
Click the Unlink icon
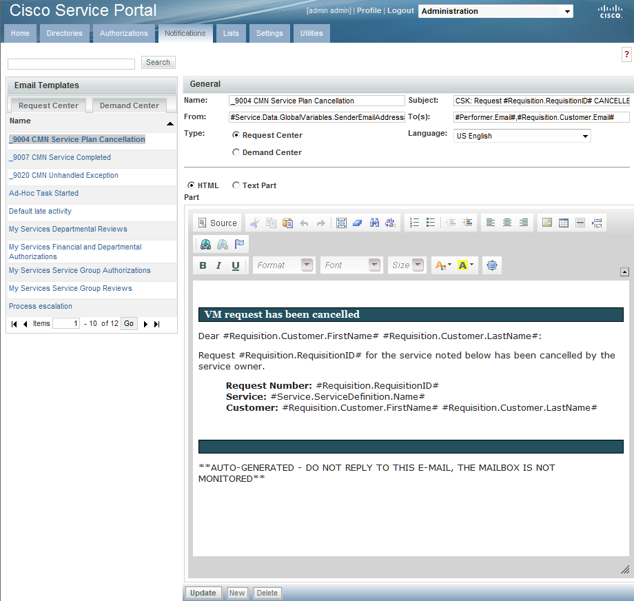point(223,244)
